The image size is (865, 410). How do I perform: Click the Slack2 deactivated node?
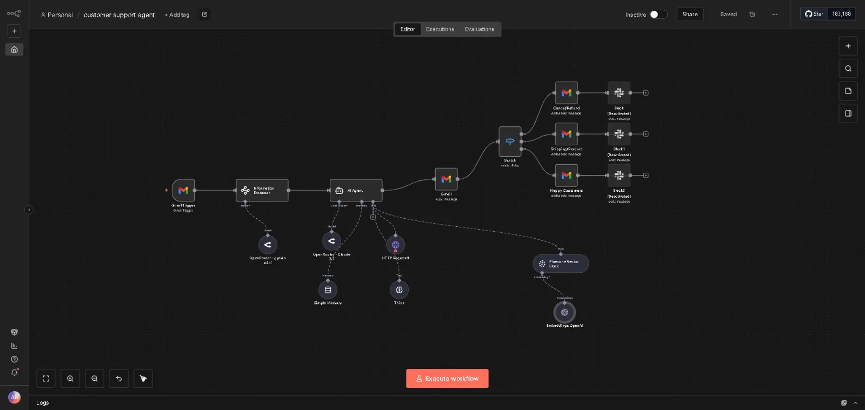pyautogui.click(x=619, y=175)
